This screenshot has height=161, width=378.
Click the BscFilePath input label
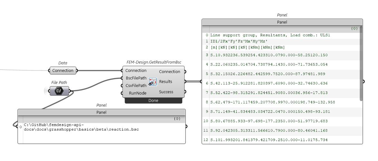click(x=136, y=78)
